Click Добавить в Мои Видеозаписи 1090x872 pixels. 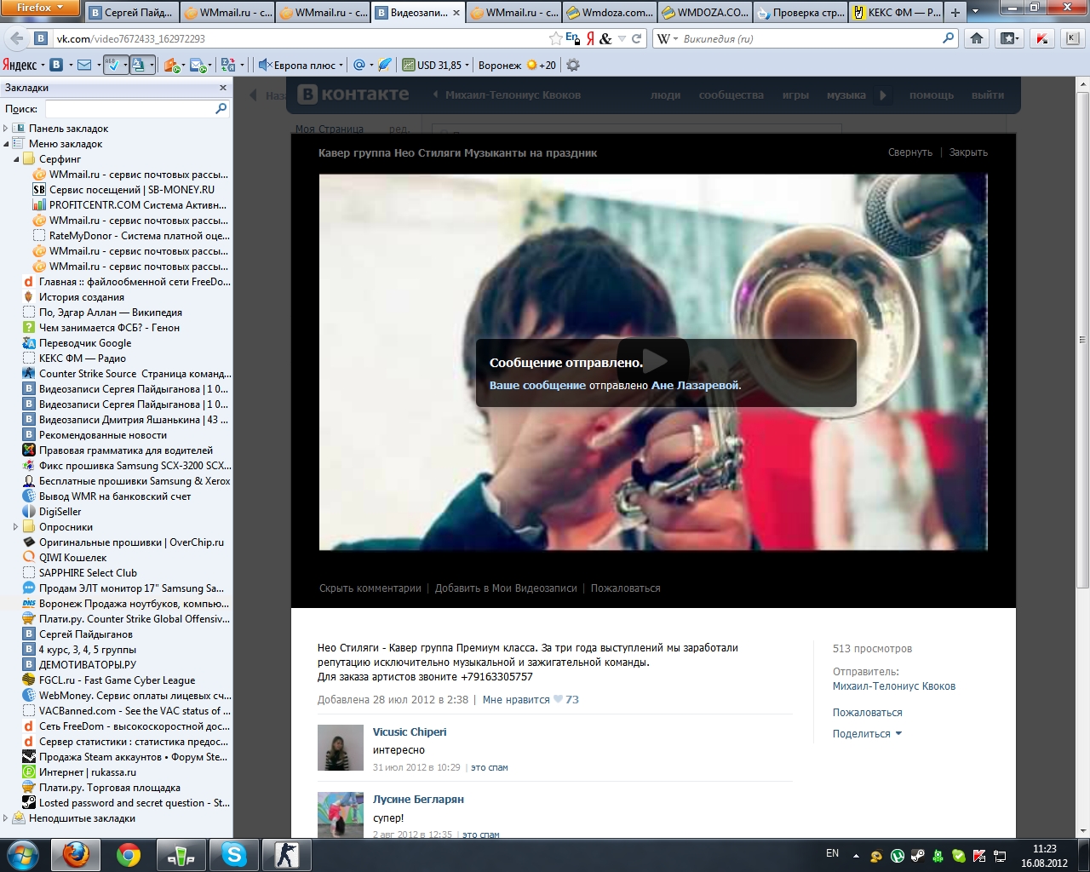click(x=506, y=588)
